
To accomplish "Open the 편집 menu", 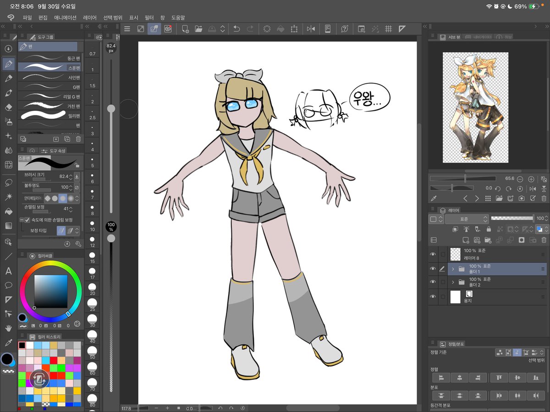I will [x=43, y=17].
